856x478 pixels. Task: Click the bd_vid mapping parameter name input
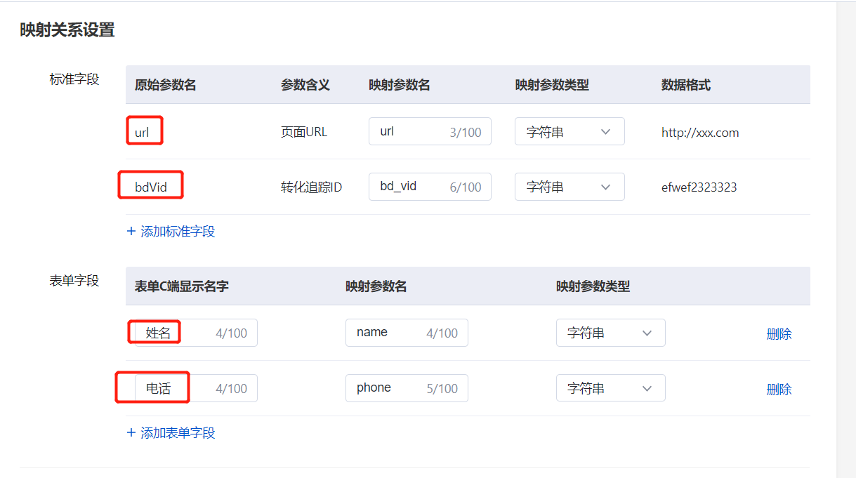coord(411,187)
